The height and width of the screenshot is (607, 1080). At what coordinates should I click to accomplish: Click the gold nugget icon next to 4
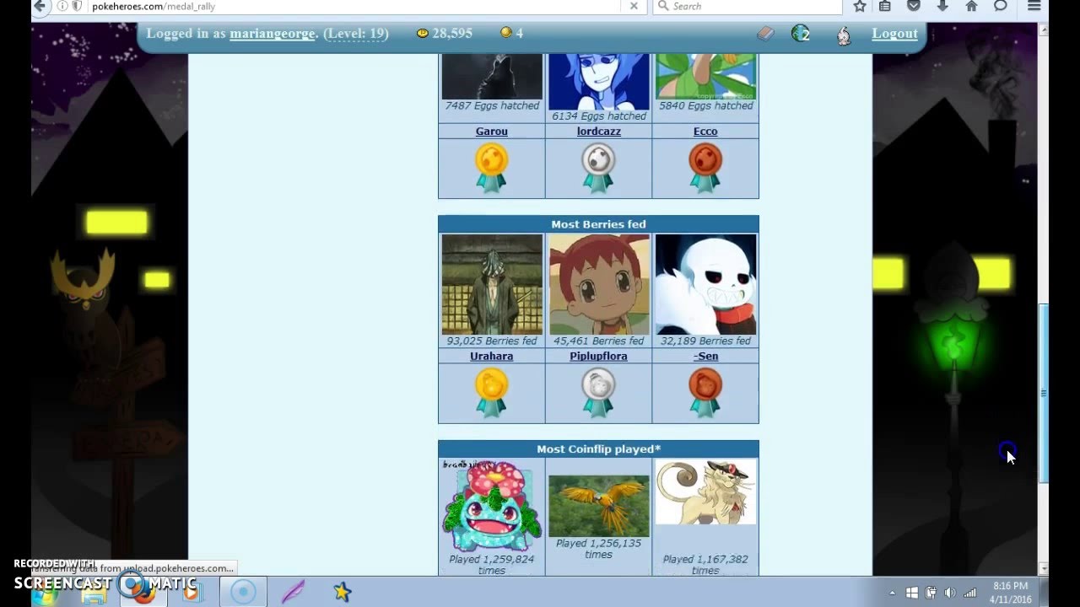click(x=506, y=33)
